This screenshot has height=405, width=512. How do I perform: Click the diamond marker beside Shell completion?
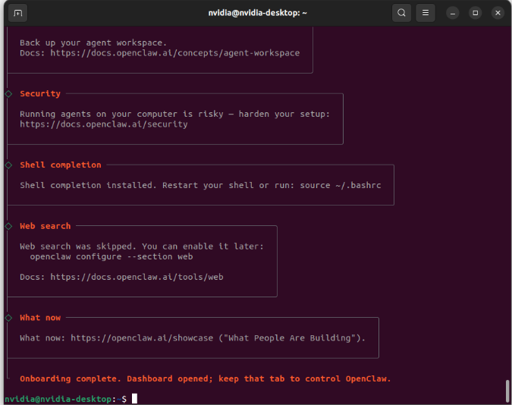(x=9, y=165)
